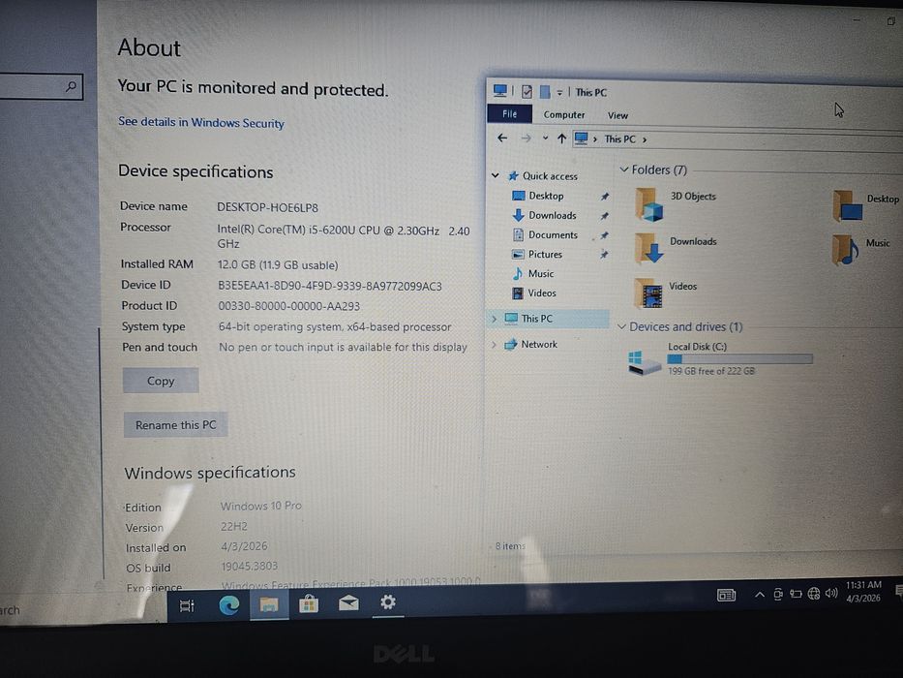Click the search magnifier icon in Settings
The width and height of the screenshot is (903, 678).
tap(72, 86)
